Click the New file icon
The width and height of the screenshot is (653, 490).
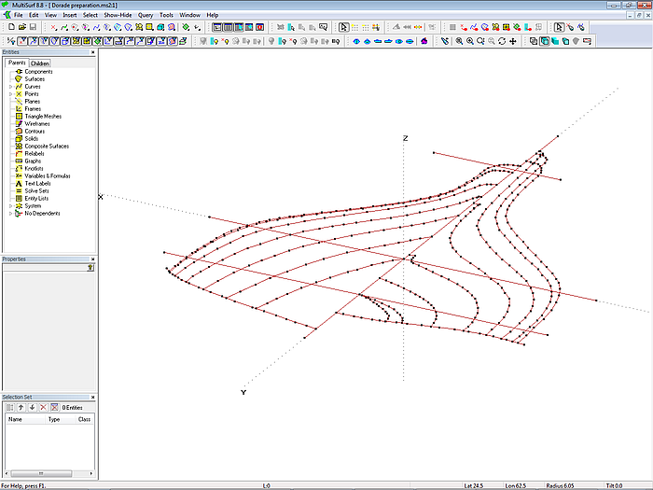click(10, 28)
